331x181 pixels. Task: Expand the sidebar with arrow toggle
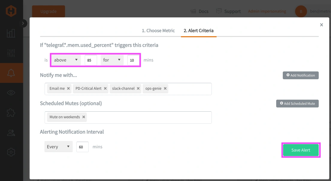(23, 23)
